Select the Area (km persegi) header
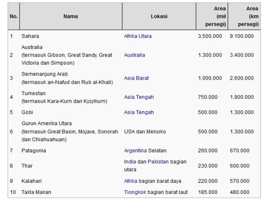The height and width of the screenshot is (204, 272). 244,17
